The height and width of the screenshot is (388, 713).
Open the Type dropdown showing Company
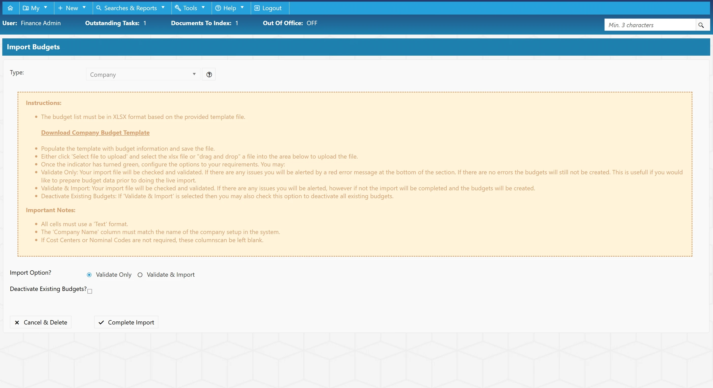[143, 74]
